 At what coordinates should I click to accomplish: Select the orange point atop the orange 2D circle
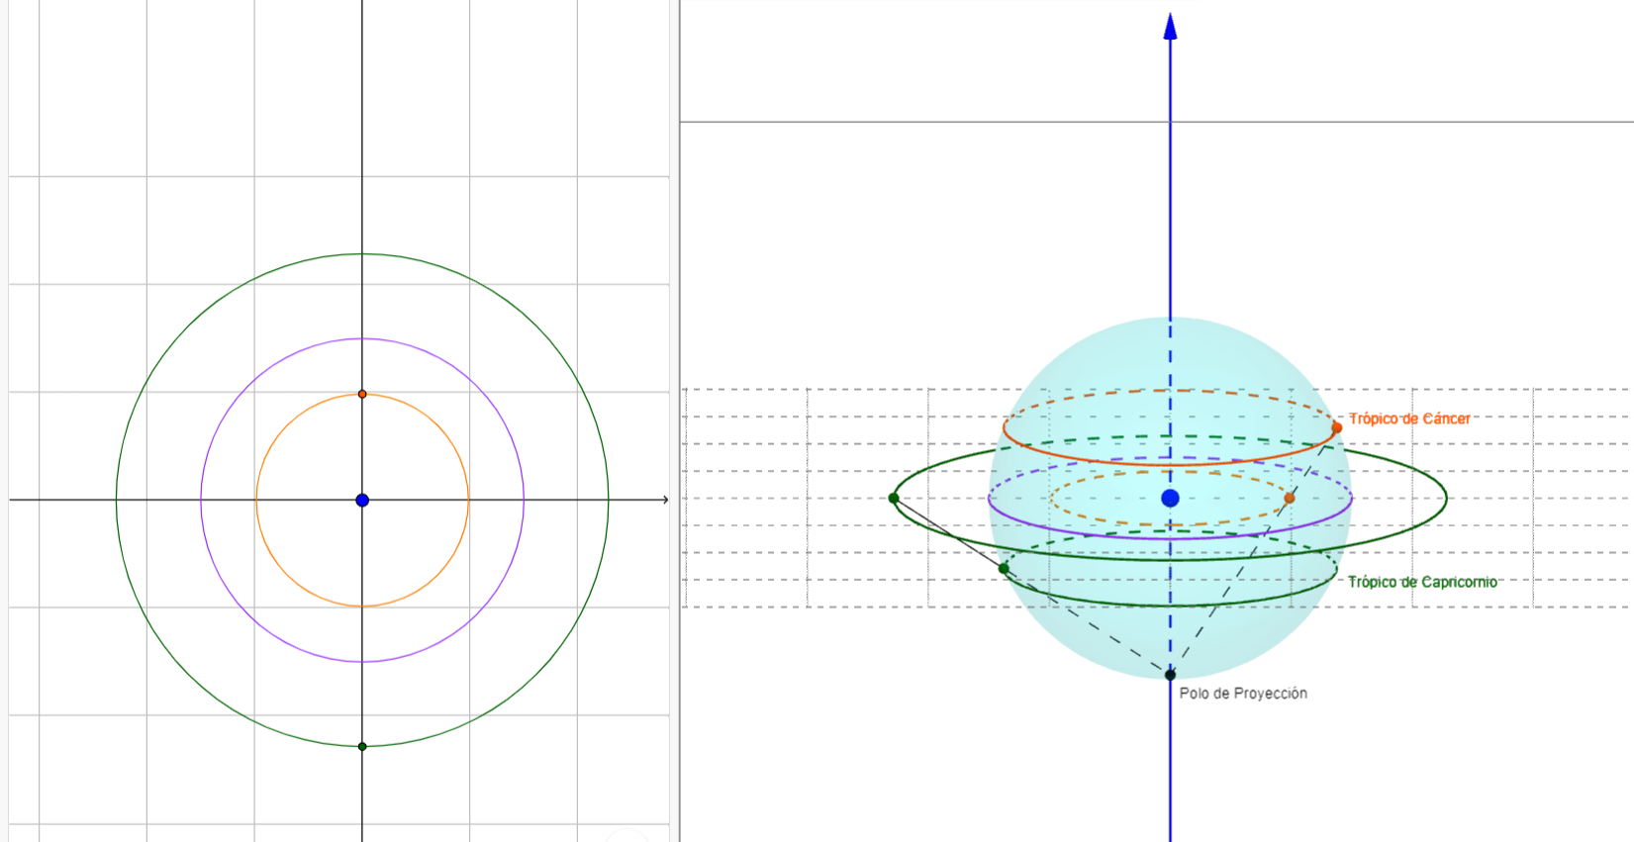(x=362, y=394)
